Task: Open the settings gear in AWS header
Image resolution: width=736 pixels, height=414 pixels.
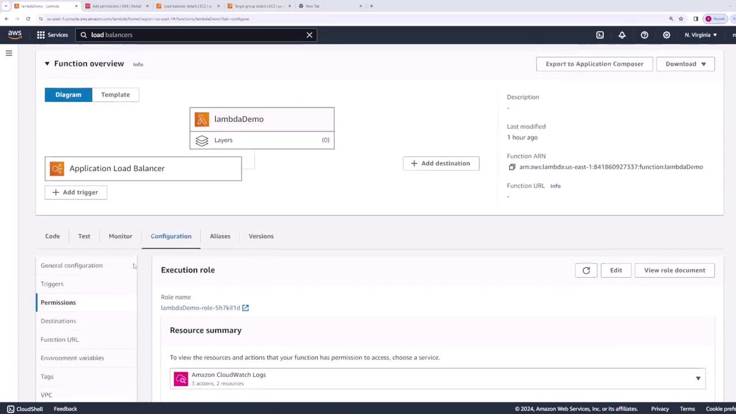Action: coord(666,35)
